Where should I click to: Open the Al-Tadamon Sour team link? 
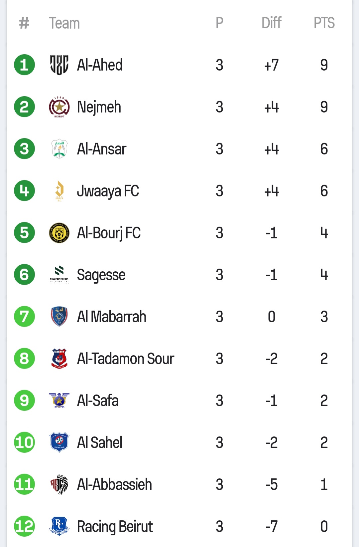click(125, 359)
